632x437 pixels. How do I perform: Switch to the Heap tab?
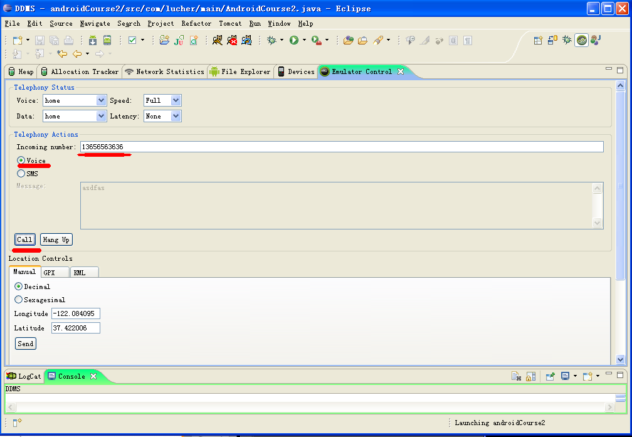pyautogui.click(x=21, y=71)
